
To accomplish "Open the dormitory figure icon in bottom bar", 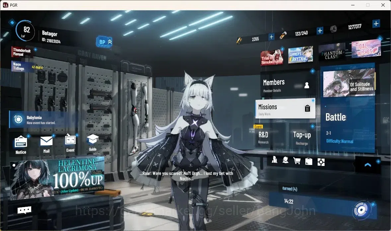I will point(274,160).
